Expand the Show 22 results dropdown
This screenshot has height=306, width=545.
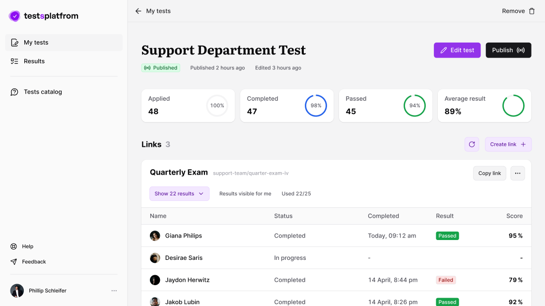tap(179, 194)
